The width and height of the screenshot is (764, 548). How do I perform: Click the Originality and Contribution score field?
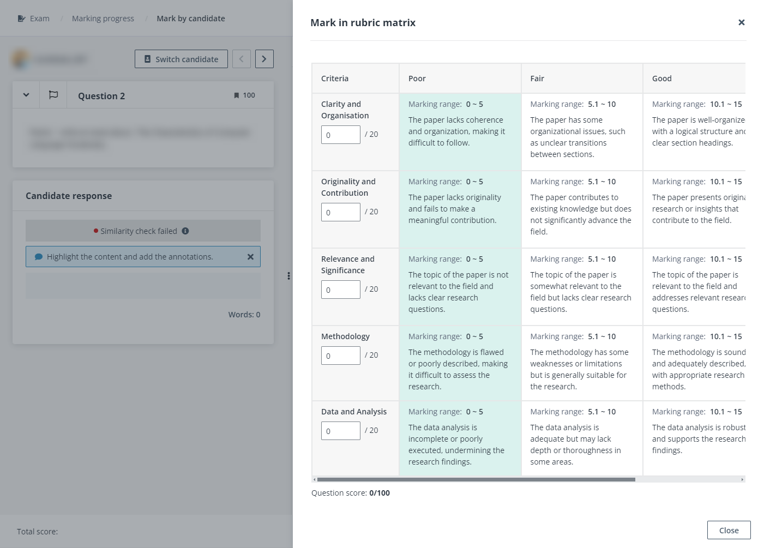click(340, 212)
